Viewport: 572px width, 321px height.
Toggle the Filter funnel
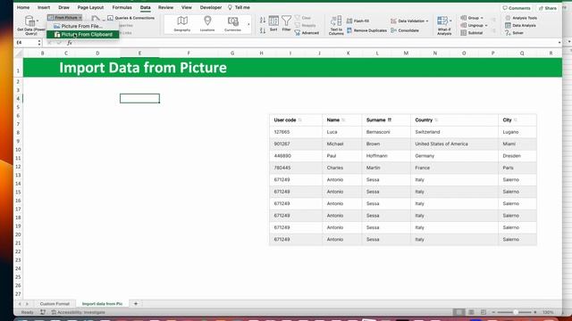pos(286,24)
